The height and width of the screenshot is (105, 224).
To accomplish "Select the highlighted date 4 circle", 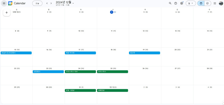I will click(111, 12).
